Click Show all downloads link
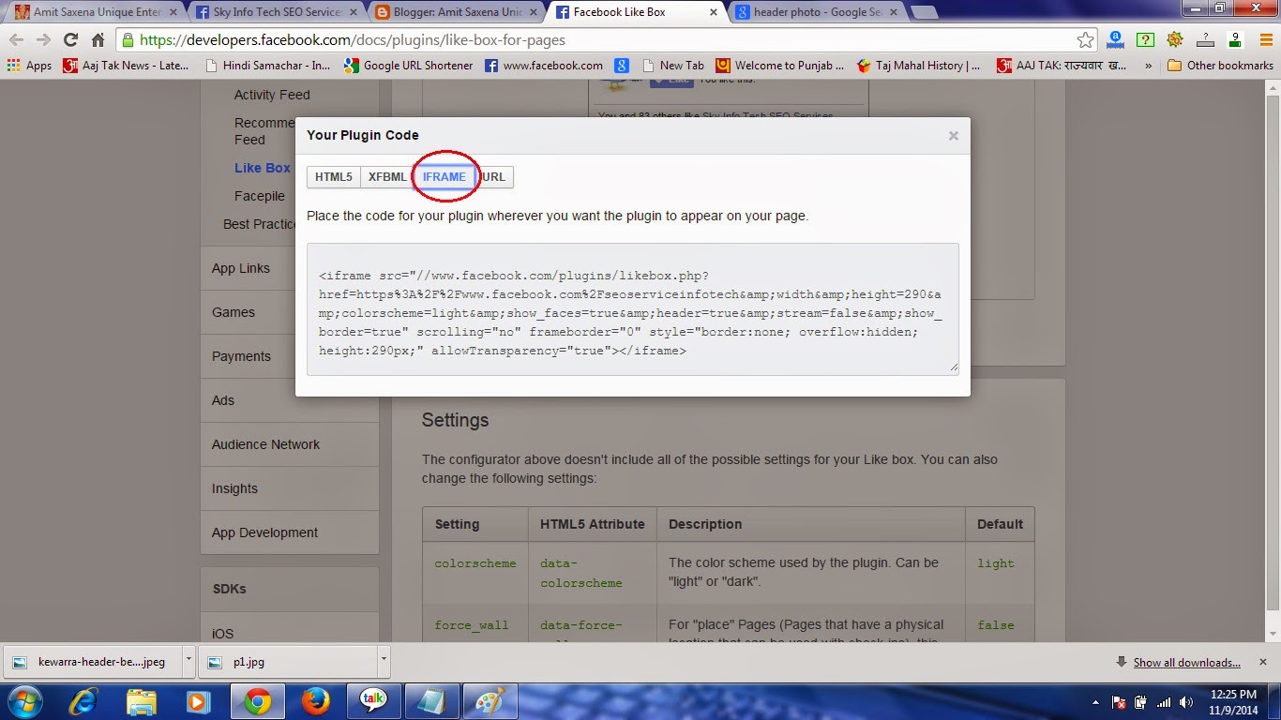Viewport: 1281px width, 720px height. point(1186,662)
